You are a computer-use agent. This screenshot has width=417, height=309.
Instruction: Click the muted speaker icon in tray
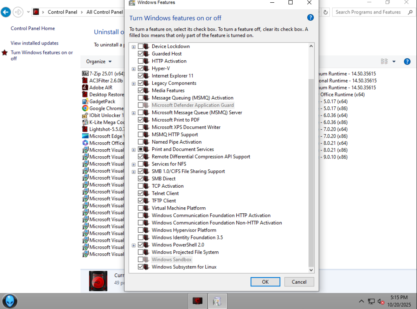pyautogui.click(x=381, y=302)
